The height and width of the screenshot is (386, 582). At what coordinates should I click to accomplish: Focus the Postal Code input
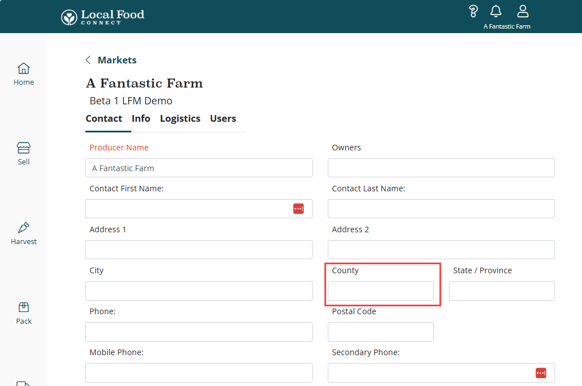pyautogui.click(x=381, y=332)
